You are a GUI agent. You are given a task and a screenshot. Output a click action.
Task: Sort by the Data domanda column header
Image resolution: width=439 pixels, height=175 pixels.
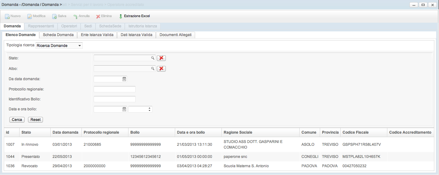(x=65, y=132)
